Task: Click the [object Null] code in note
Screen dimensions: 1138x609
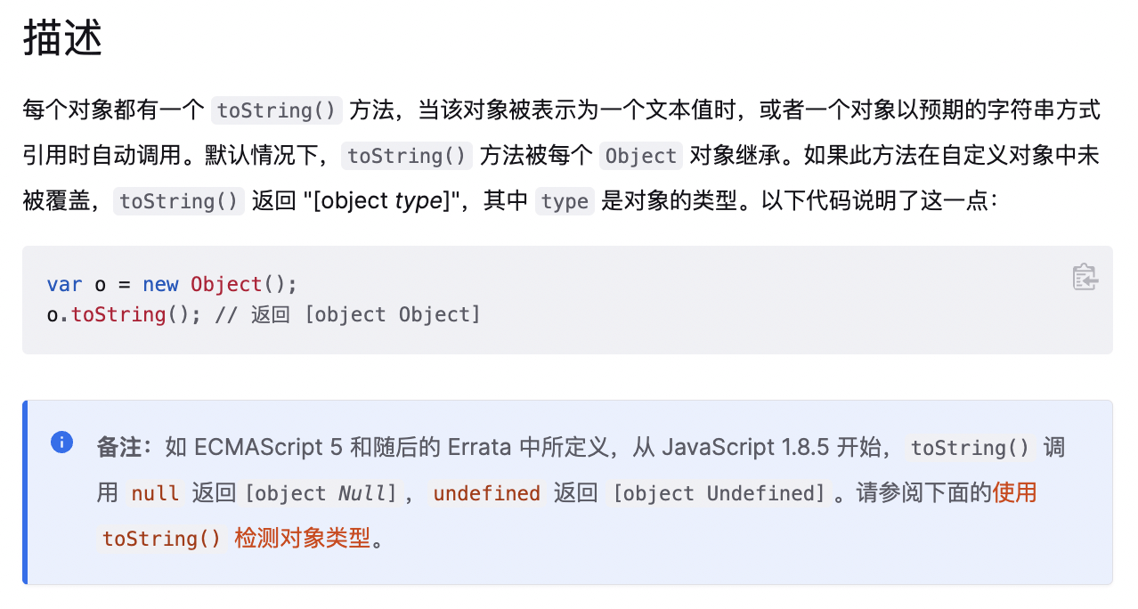Action: [321, 492]
